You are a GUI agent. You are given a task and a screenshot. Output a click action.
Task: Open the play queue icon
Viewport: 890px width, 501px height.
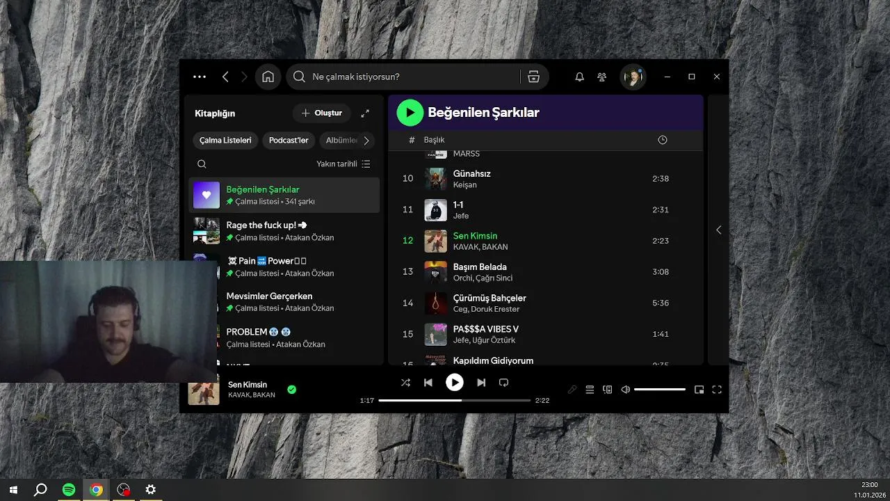(x=590, y=390)
